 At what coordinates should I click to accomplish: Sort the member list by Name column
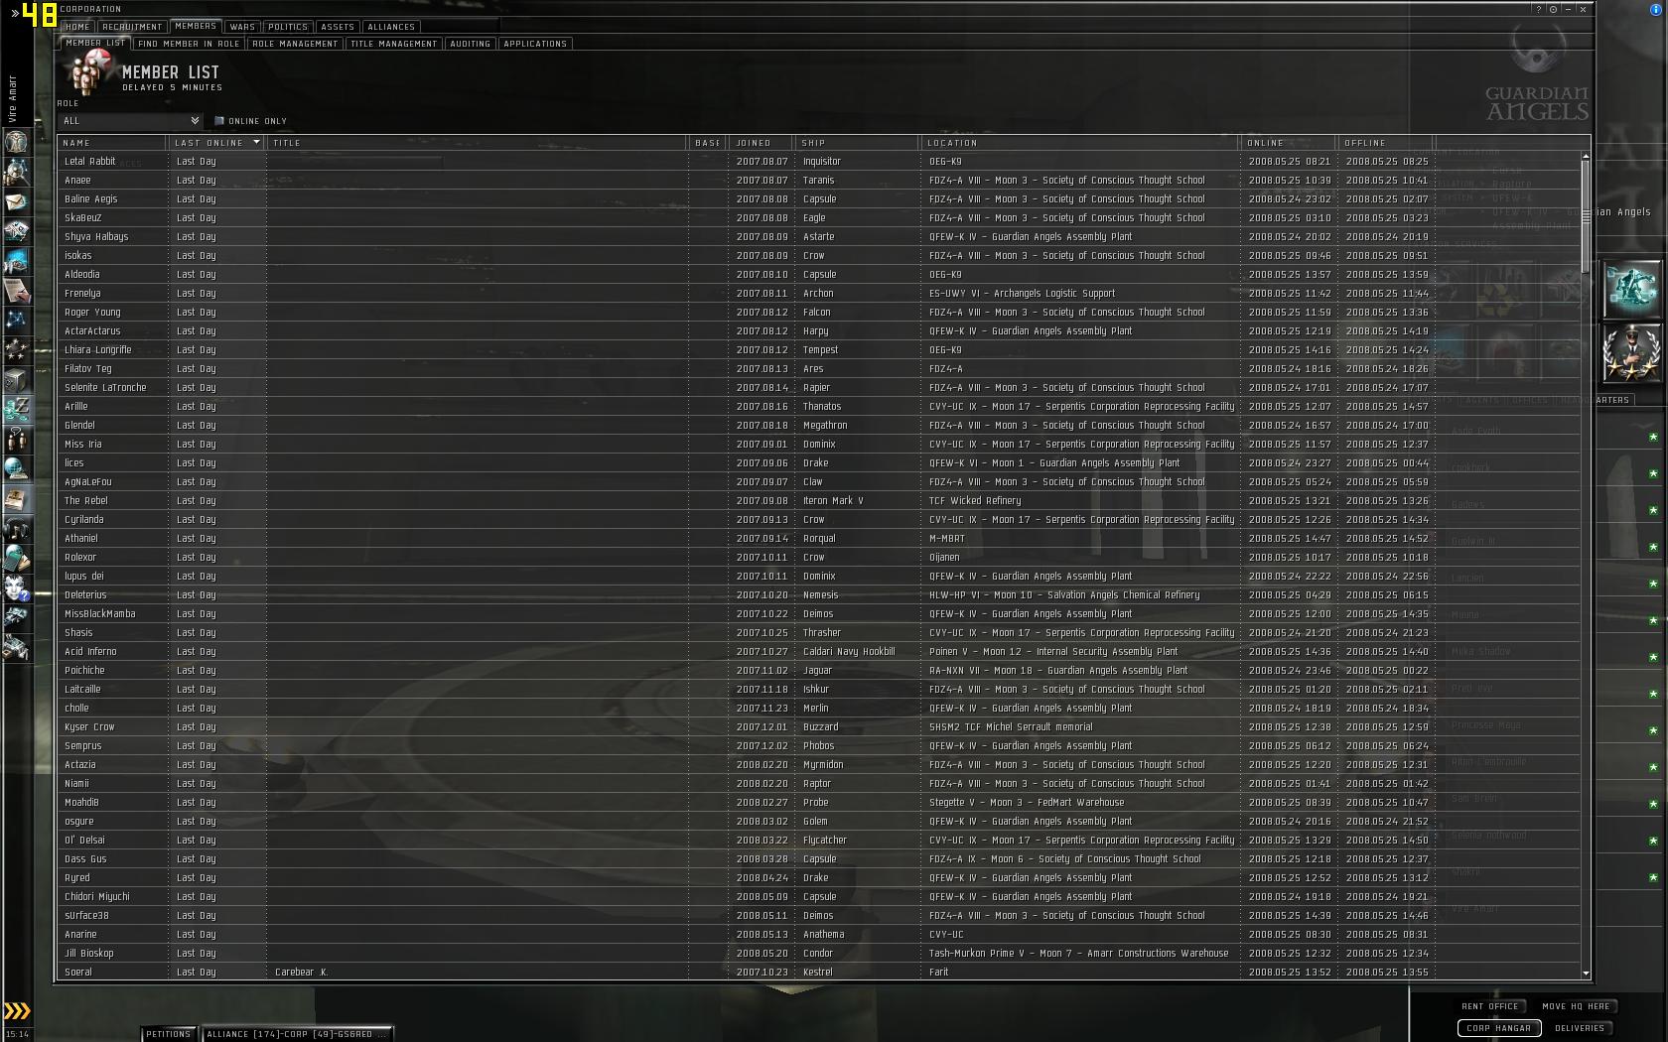[112, 143]
